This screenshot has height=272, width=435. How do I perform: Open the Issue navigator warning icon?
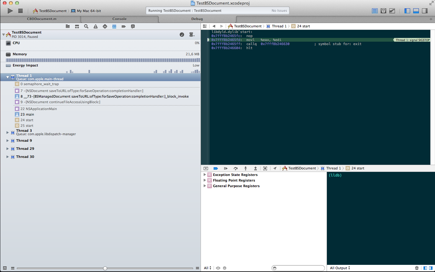coord(96,26)
